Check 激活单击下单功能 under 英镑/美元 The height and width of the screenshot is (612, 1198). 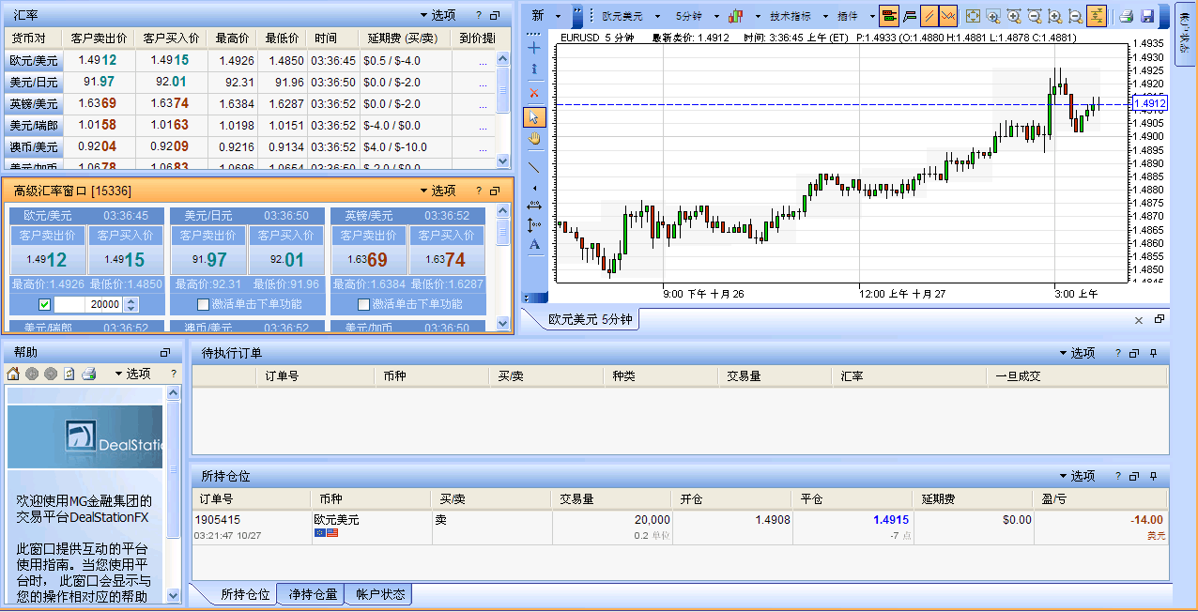[x=363, y=304]
